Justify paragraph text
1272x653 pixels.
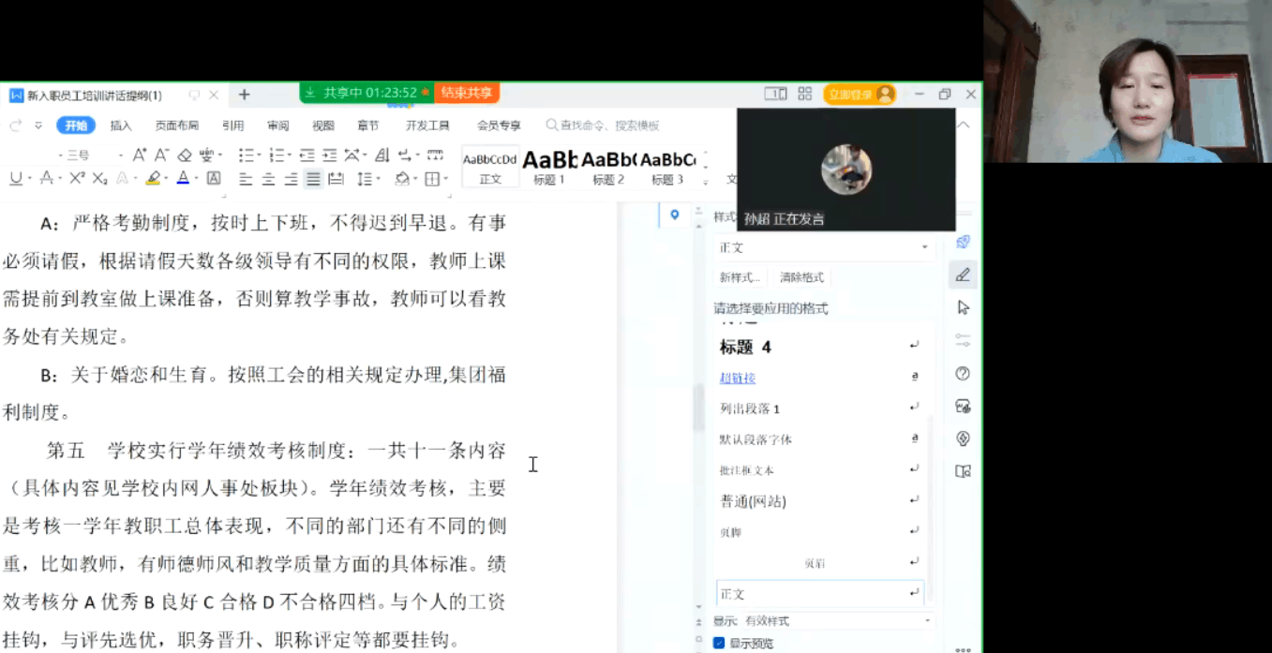(313, 179)
